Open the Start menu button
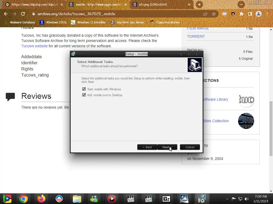The image size is (273, 204). point(7,199)
